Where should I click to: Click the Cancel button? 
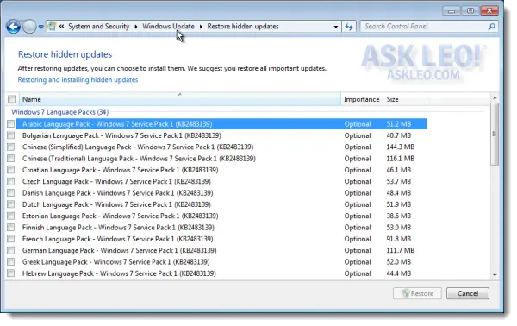[x=468, y=293]
